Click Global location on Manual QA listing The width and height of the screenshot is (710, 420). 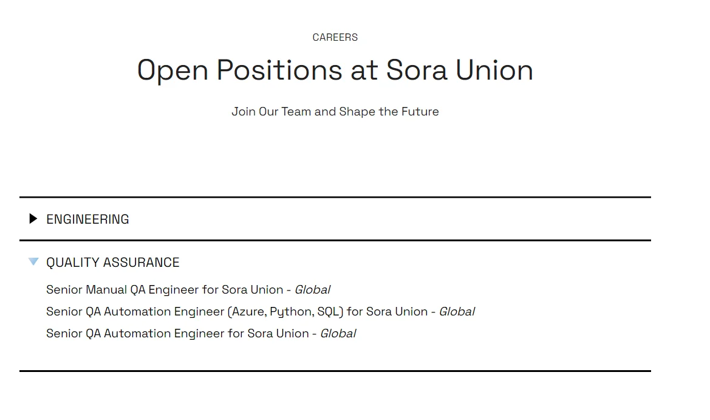click(x=312, y=290)
